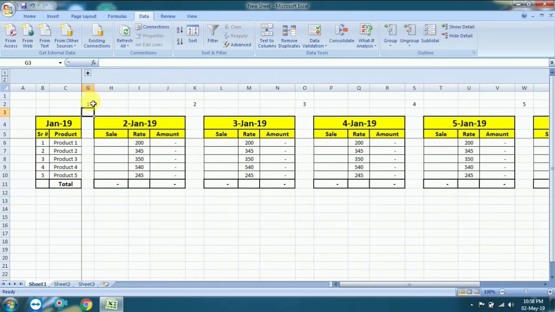Switch to Sheet3
Image resolution: width=555 pixels, height=312 pixels.
coord(86,284)
